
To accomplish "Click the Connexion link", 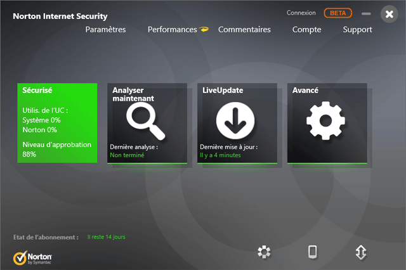I will coord(301,13).
